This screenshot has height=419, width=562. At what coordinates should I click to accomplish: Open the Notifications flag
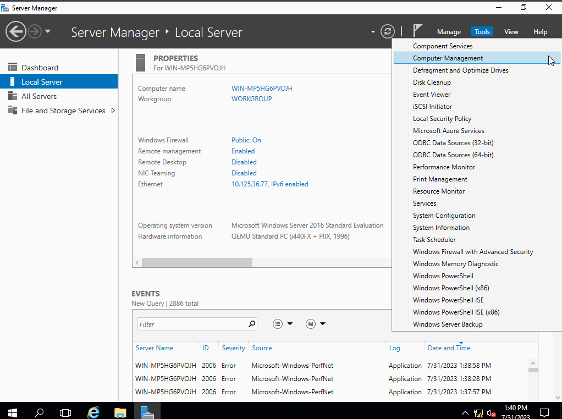417,30
